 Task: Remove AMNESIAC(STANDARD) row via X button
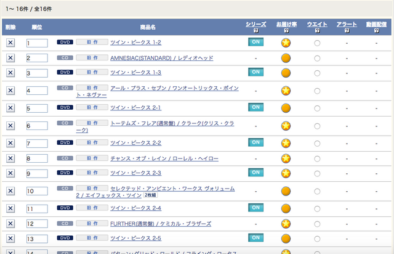click(10, 58)
